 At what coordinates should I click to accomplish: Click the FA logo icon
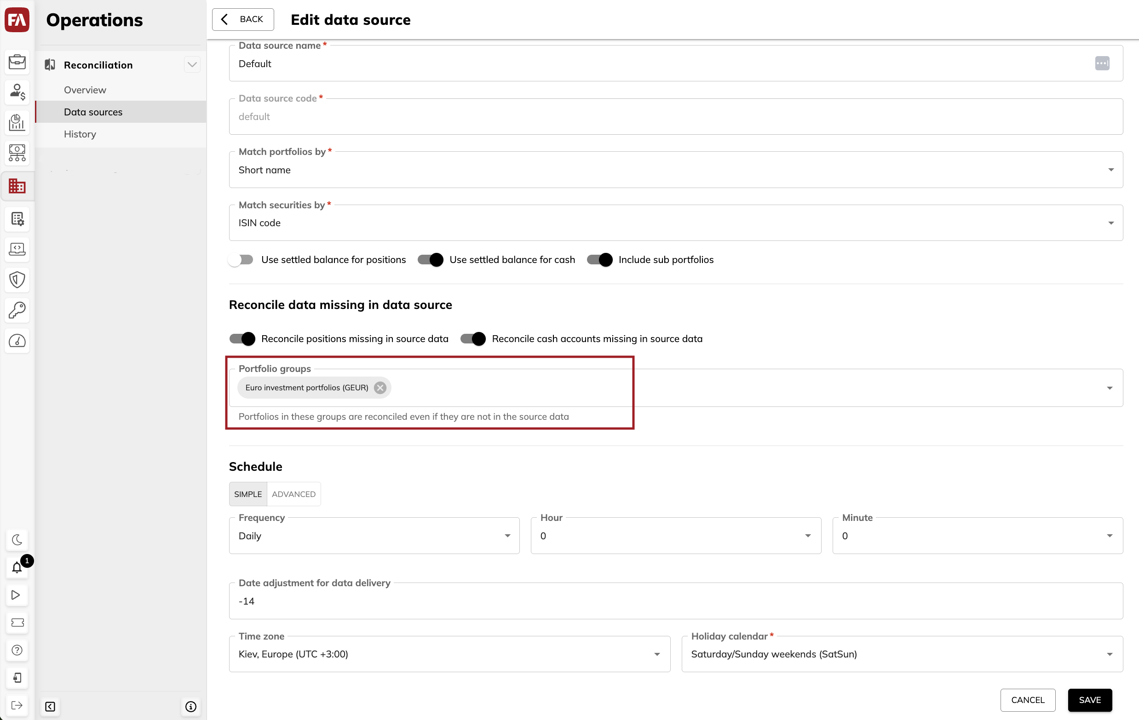point(17,19)
